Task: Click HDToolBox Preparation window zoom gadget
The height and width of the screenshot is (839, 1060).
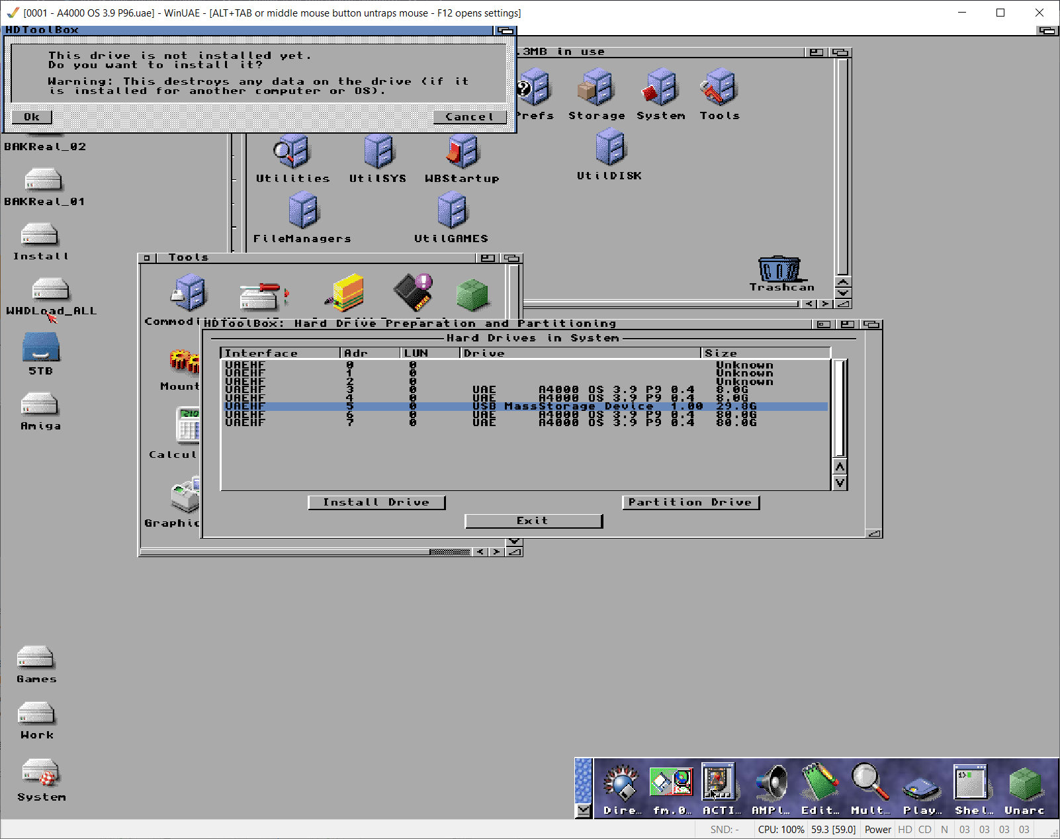Action: point(848,324)
